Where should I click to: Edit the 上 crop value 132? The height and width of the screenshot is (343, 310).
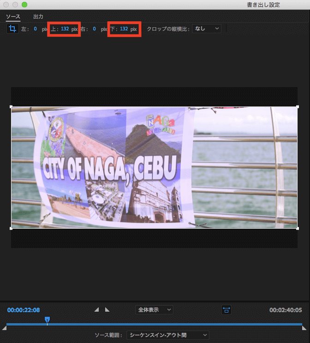(65, 29)
